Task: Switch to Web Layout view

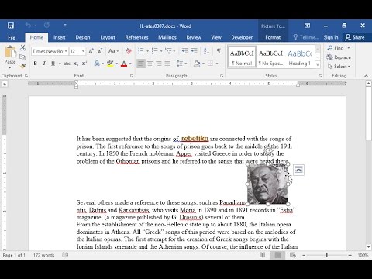Action: [293, 255]
